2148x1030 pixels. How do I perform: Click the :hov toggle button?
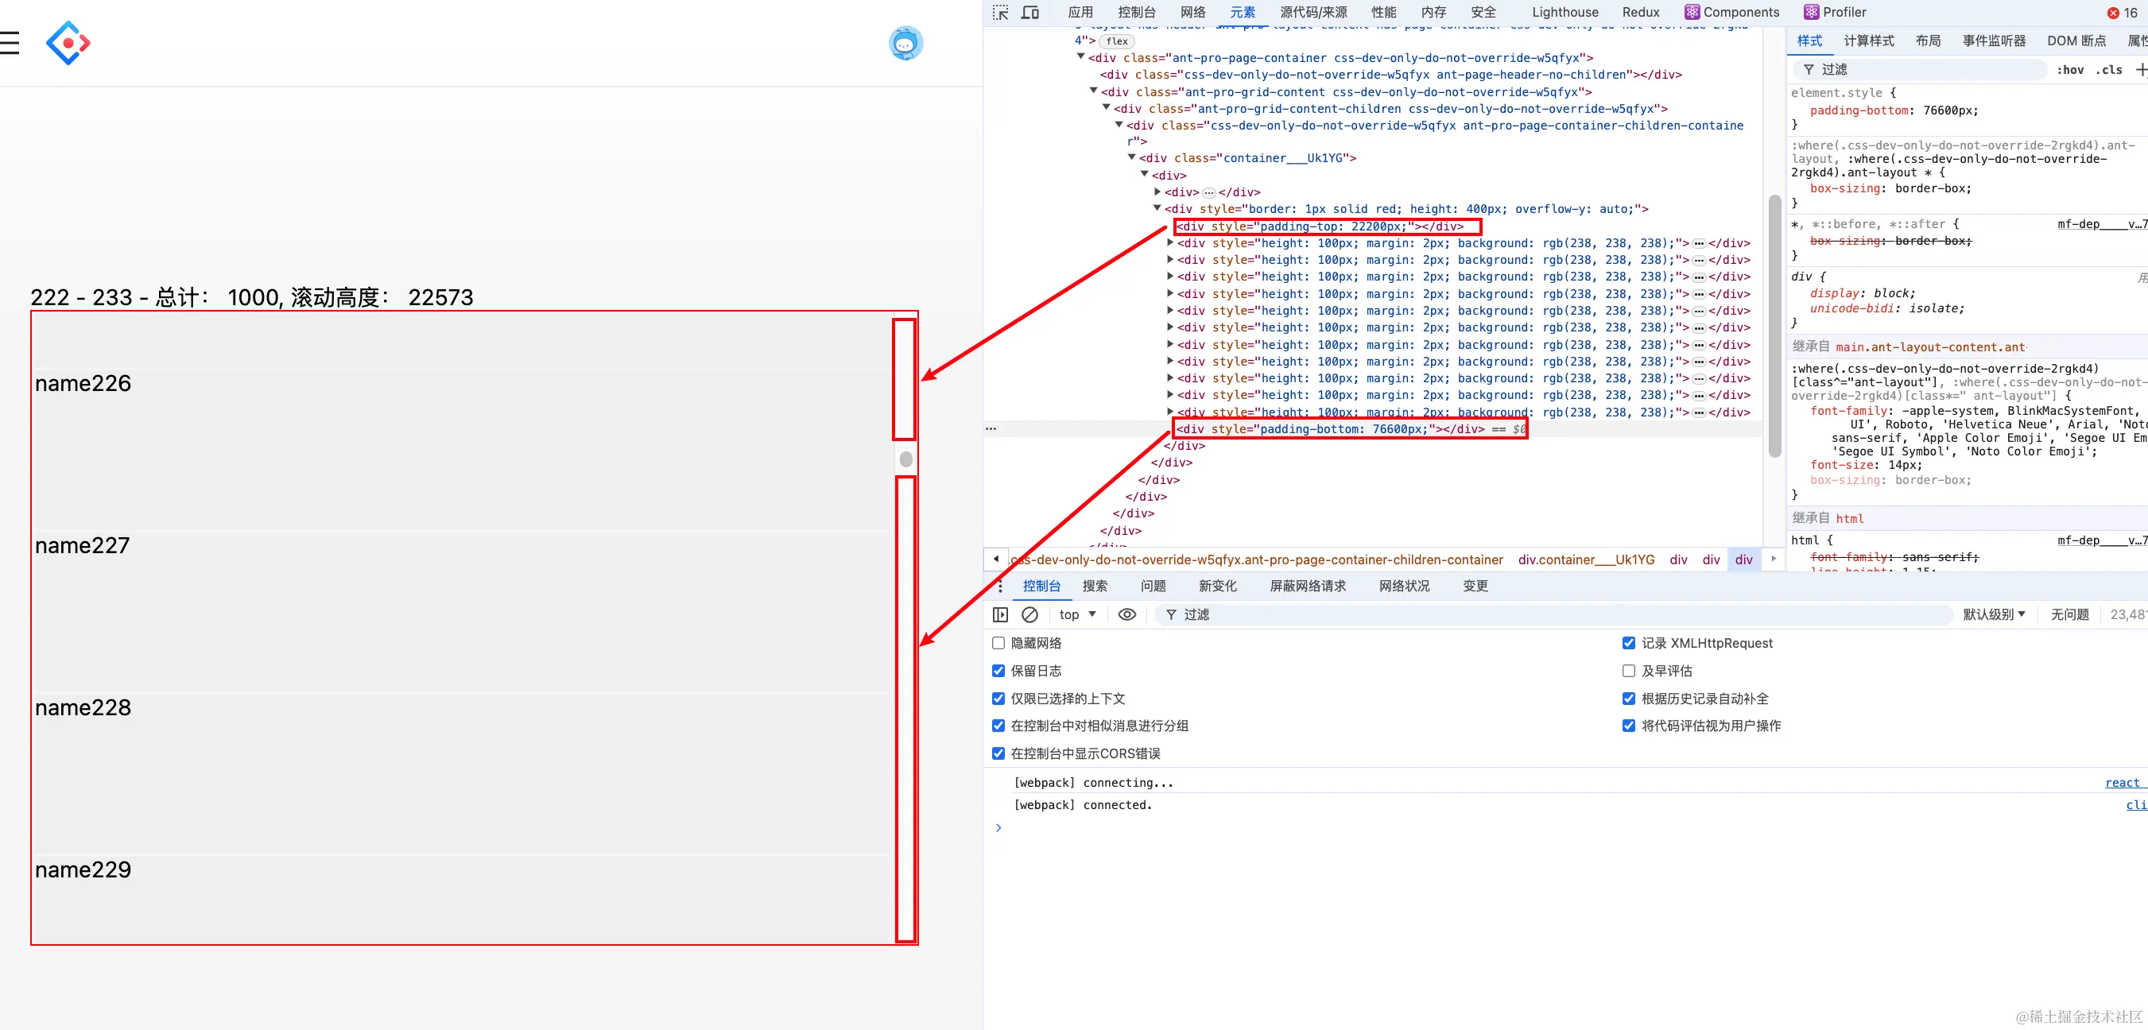2069,70
